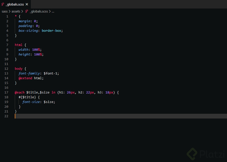Close the _globals.scss tab

27,4
